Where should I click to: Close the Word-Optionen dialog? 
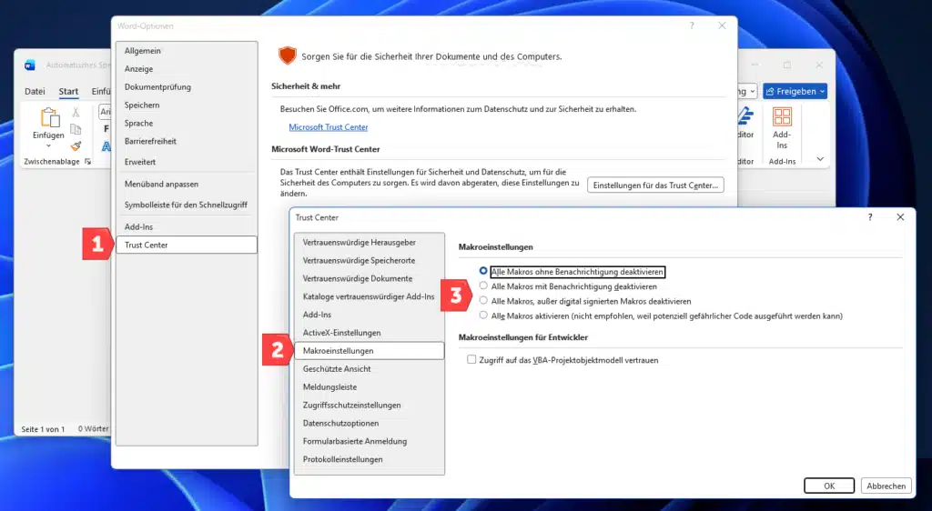pyautogui.click(x=722, y=25)
